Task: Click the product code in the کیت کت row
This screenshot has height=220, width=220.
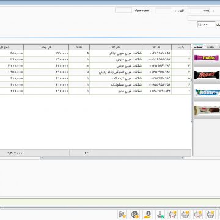Action: (x=157, y=78)
